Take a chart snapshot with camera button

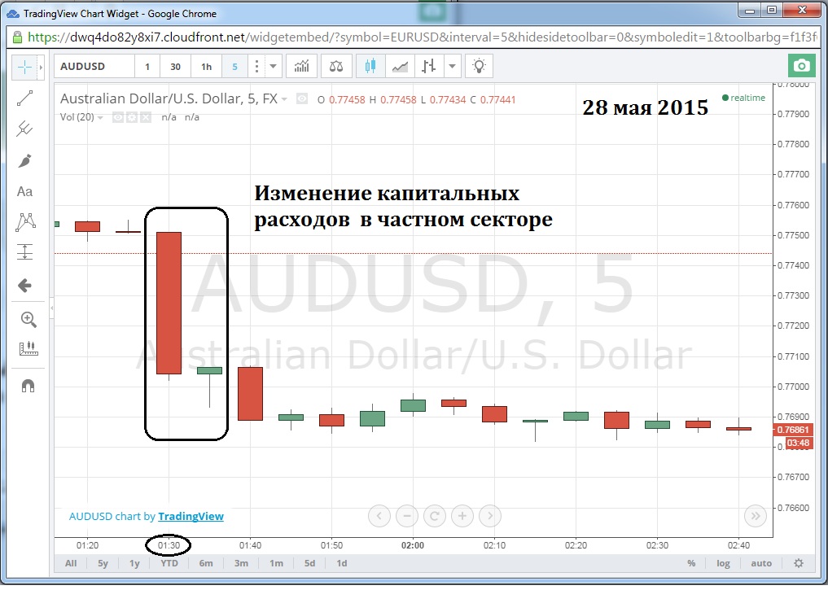click(802, 66)
